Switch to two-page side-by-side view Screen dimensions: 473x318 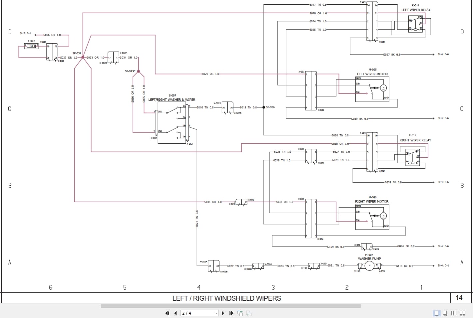tap(454, 313)
